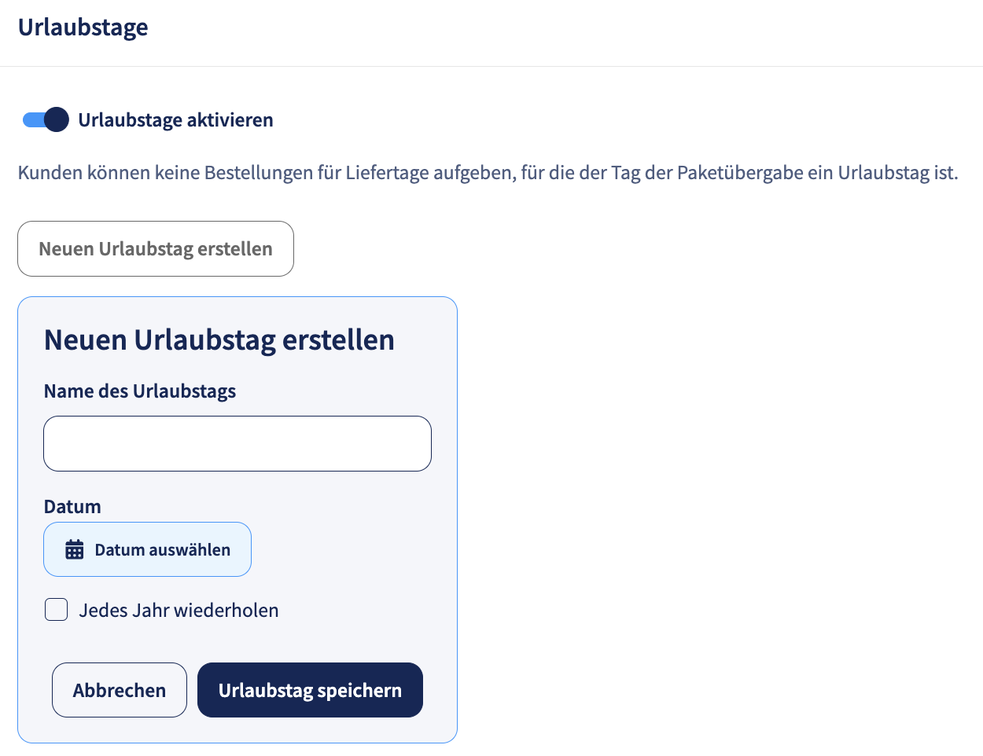Click the description about Paketübergabe vacation days
Screen dimensions: 983x756
click(x=488, y=173)
